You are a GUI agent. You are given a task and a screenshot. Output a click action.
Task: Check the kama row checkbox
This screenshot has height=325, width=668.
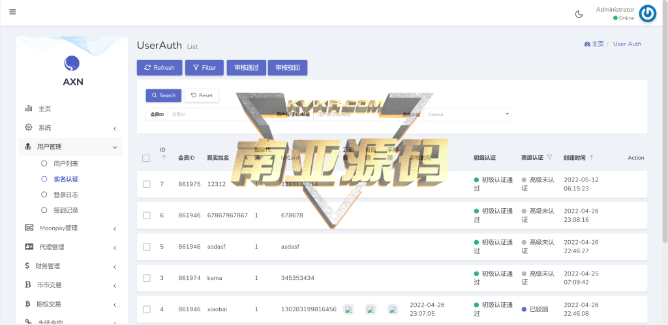[147, 278]
